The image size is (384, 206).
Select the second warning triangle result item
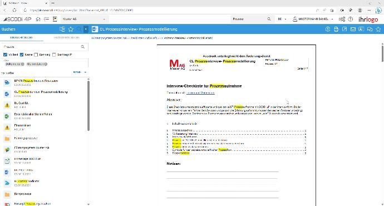pyautogui.click(x=44, y=127)
